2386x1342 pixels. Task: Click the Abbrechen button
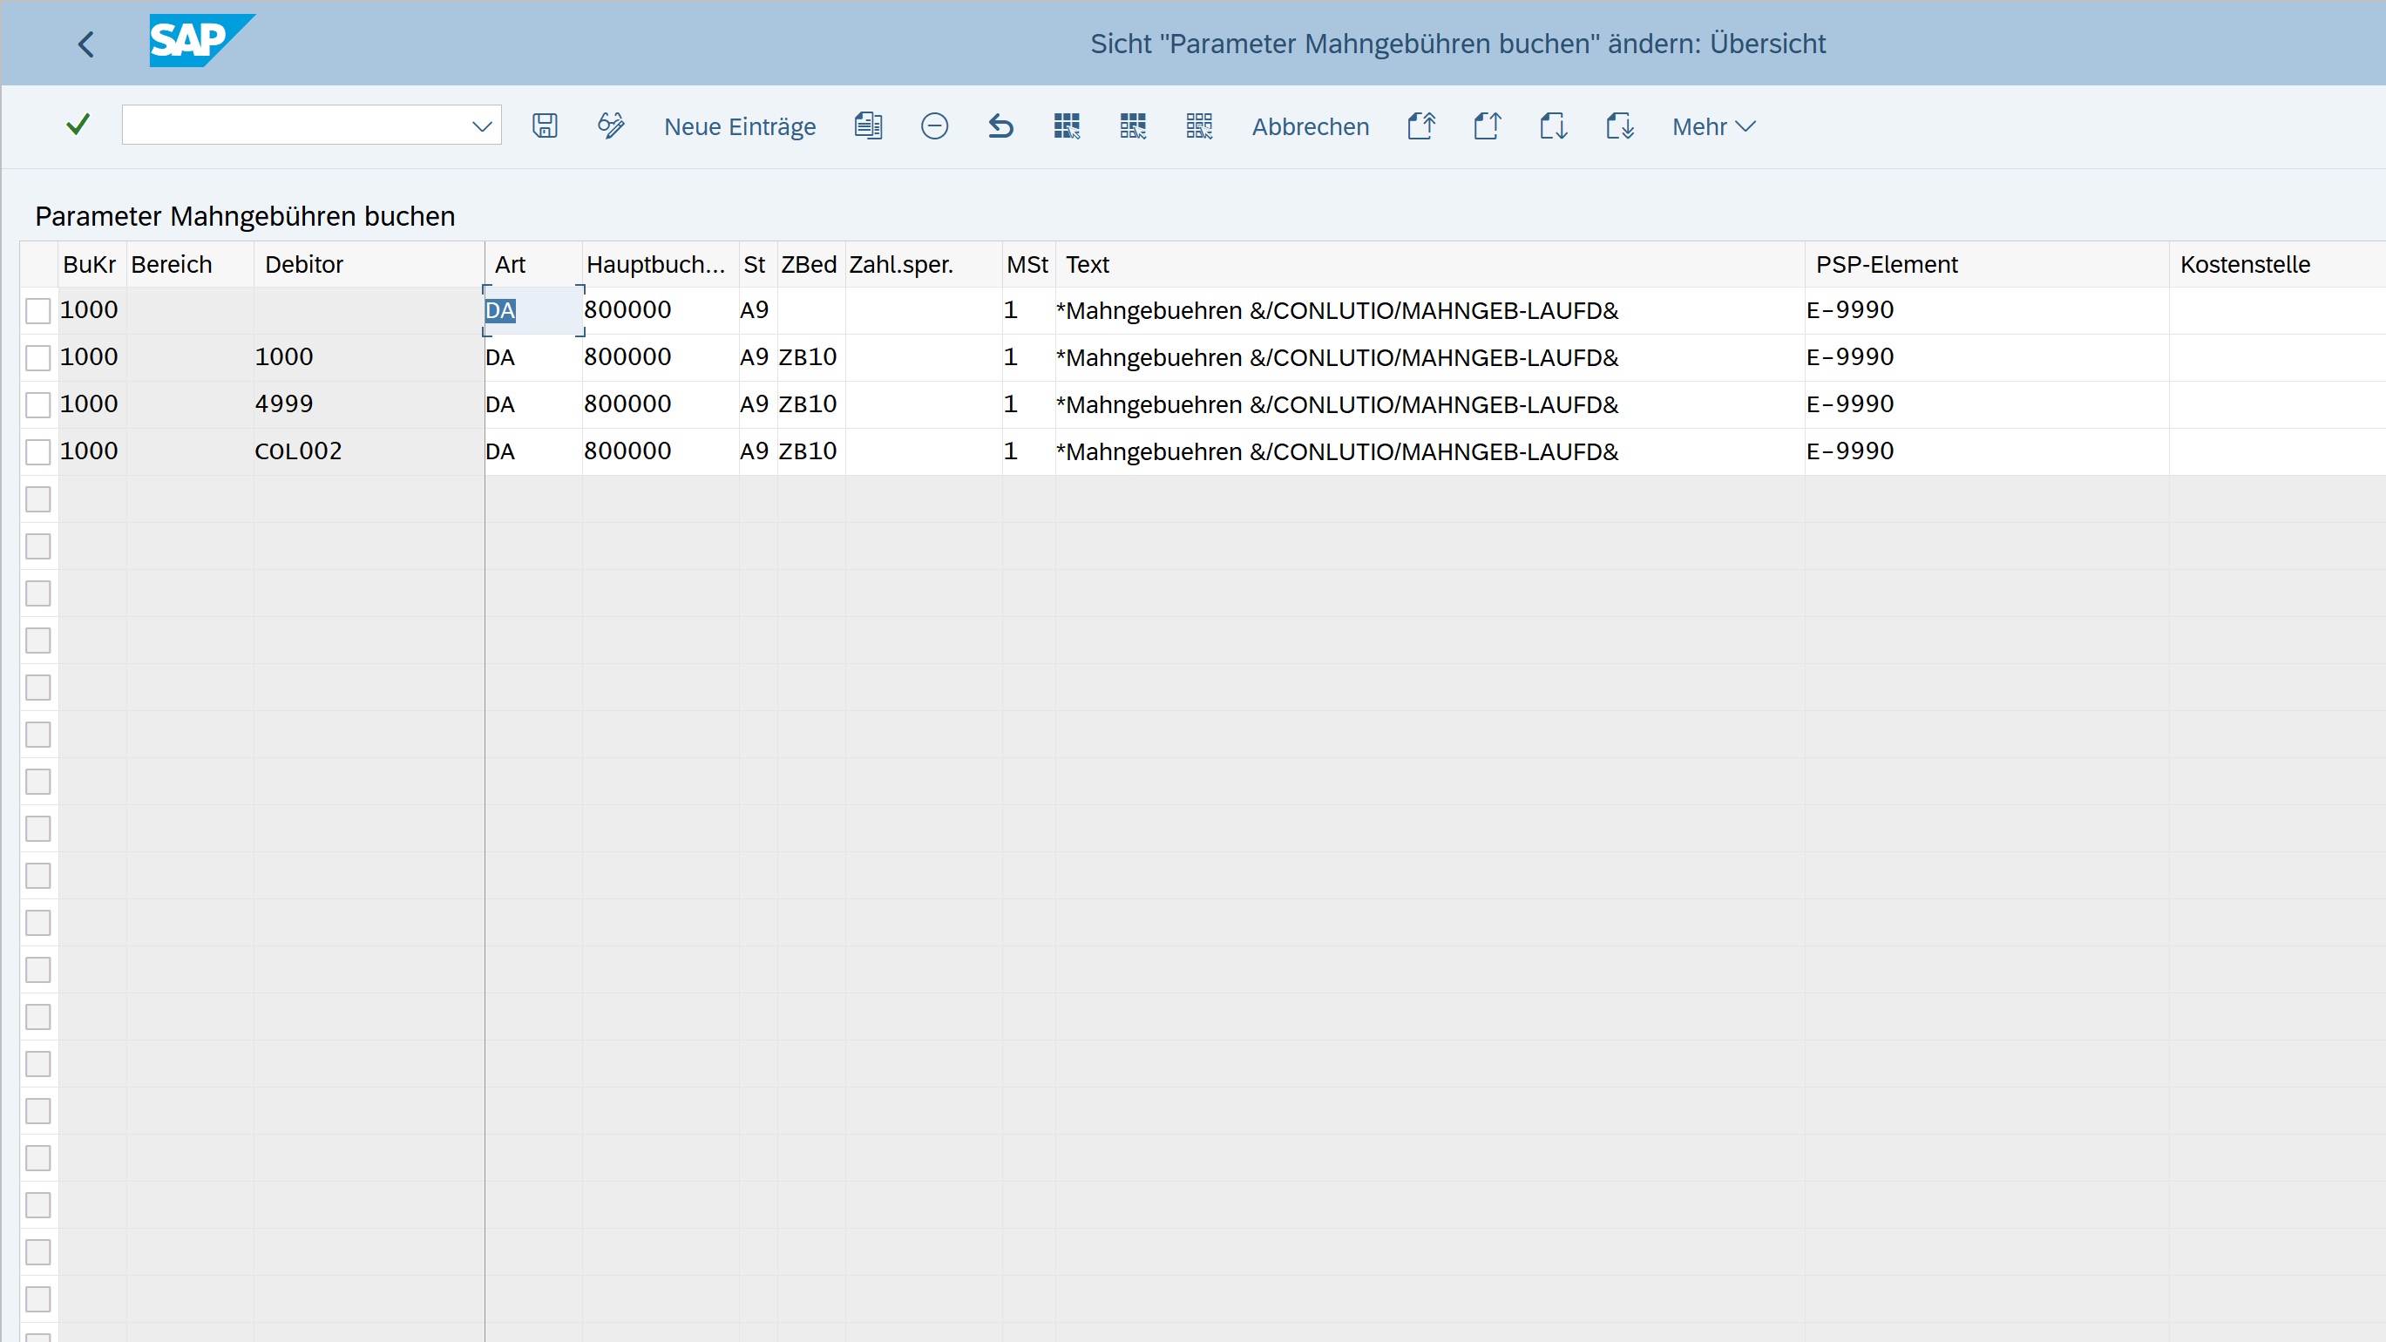point(1310,126)
